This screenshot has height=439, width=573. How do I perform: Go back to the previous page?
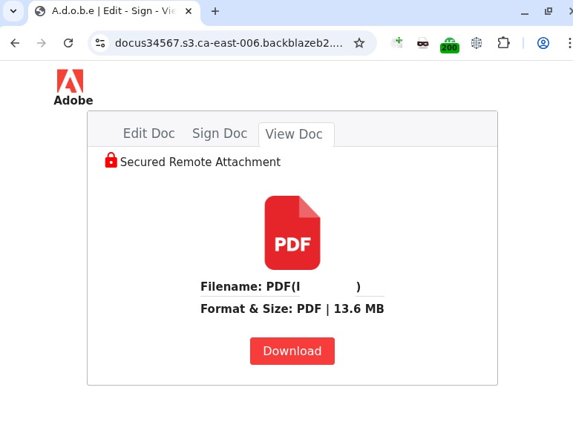15,43
